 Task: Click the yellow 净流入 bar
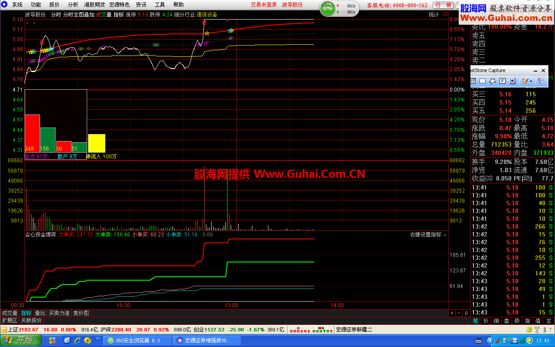point(96,143)
